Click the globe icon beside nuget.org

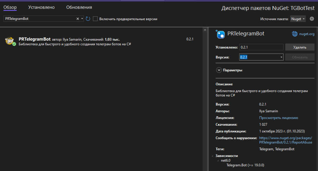pos(295,34)
